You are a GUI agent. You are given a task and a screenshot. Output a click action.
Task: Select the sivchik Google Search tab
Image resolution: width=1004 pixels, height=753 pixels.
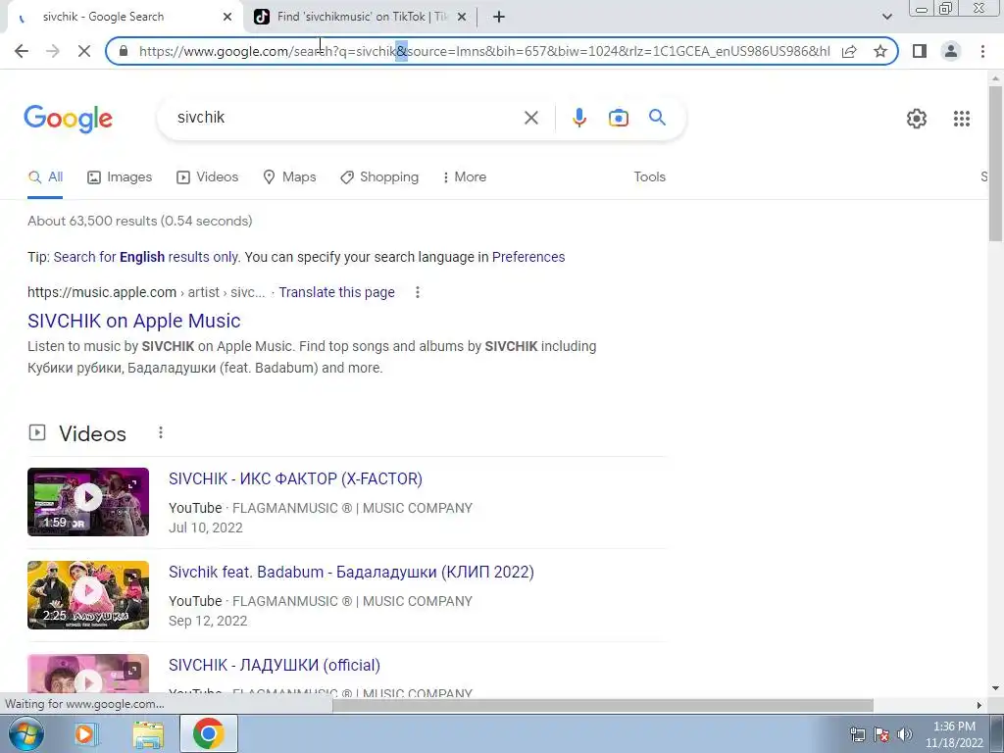pyautogui.click(x=122, y=18)
